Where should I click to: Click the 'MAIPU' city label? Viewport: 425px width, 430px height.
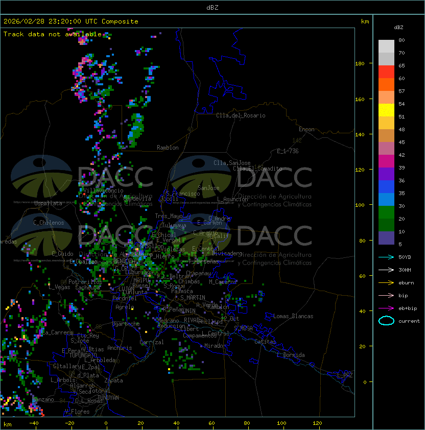click(x=141, y=280)
